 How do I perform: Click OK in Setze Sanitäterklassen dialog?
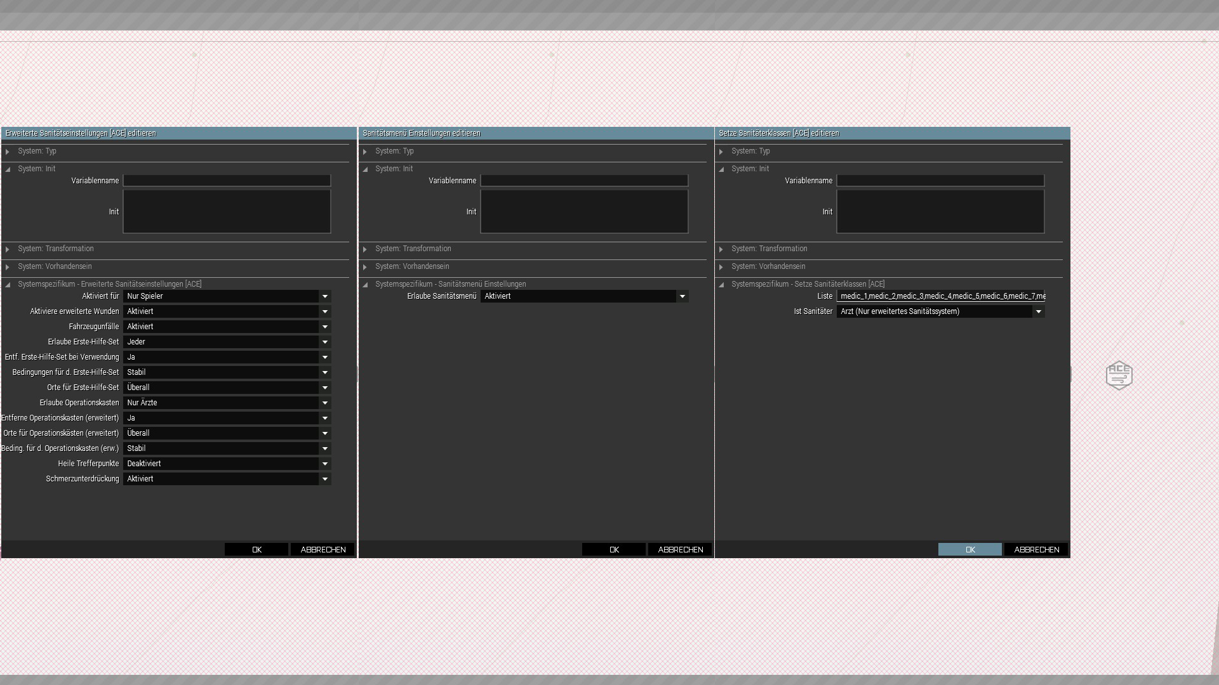tap(969, 549)
